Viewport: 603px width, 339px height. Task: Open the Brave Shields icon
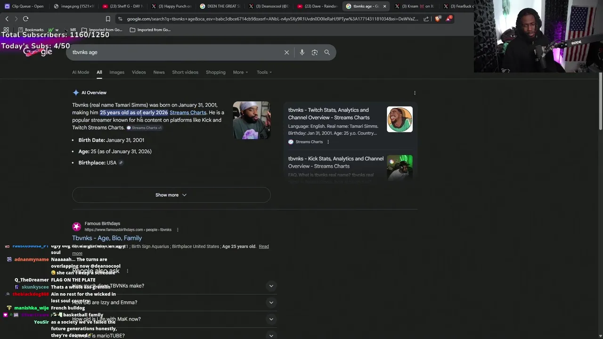pyautogui.click(x=438, y=19)
